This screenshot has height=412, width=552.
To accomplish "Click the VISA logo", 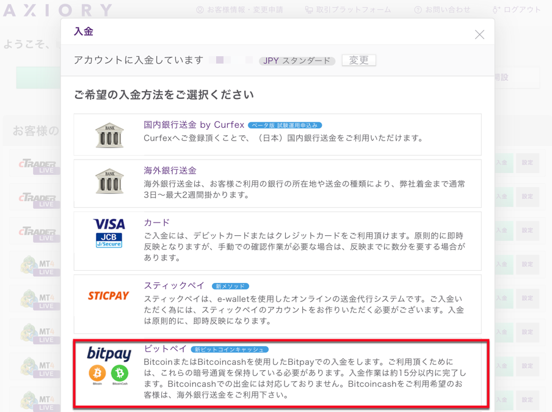I will pos(109,224).
